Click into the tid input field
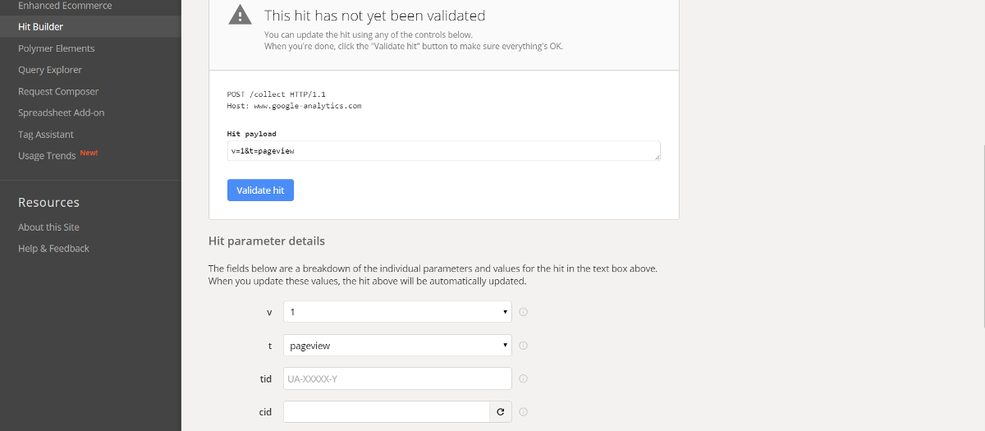985x431 pixels. [397, 378]
